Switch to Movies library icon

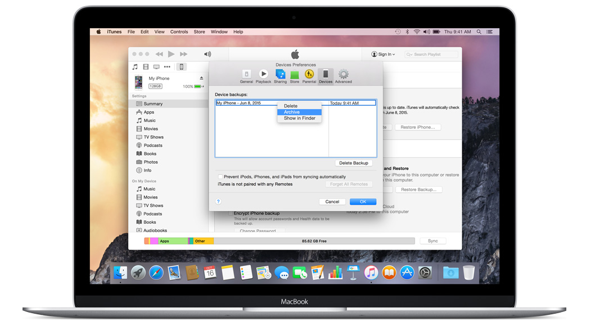coord(146,67)
